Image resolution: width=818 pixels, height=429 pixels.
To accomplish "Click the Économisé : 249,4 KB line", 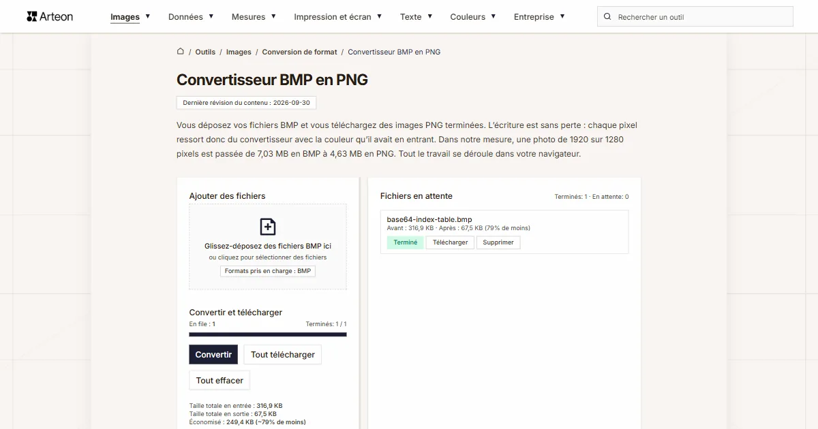I will [247, 422].
